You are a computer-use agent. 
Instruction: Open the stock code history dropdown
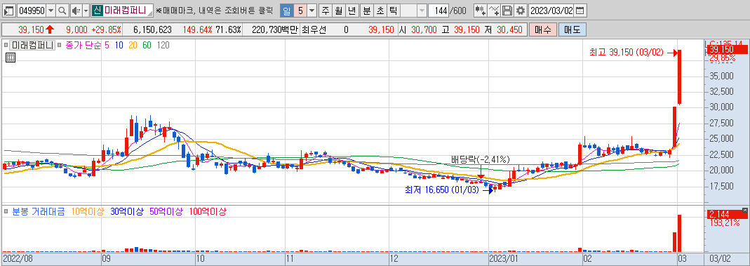point(51,11)
